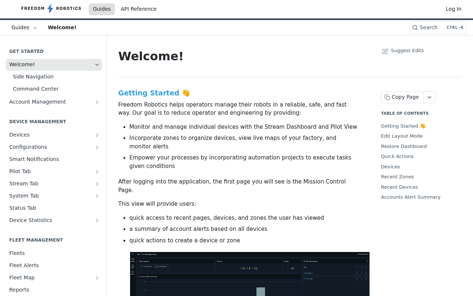Click the Copy Page button
The width and height of the screenshot is (473, 296).
tap(402, 97)
